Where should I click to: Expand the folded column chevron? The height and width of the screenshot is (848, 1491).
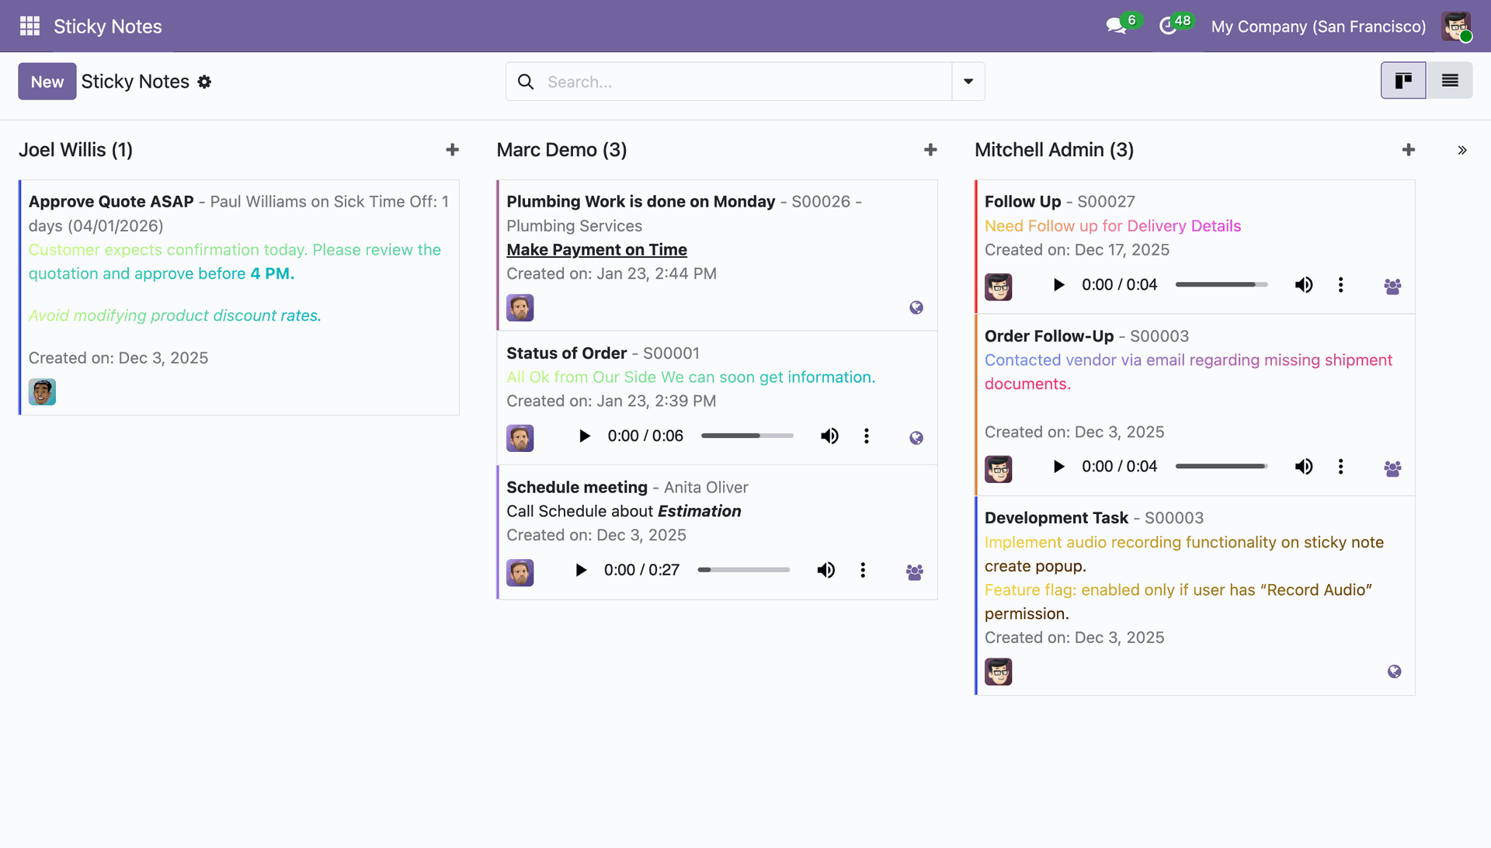pos(1462,151)
